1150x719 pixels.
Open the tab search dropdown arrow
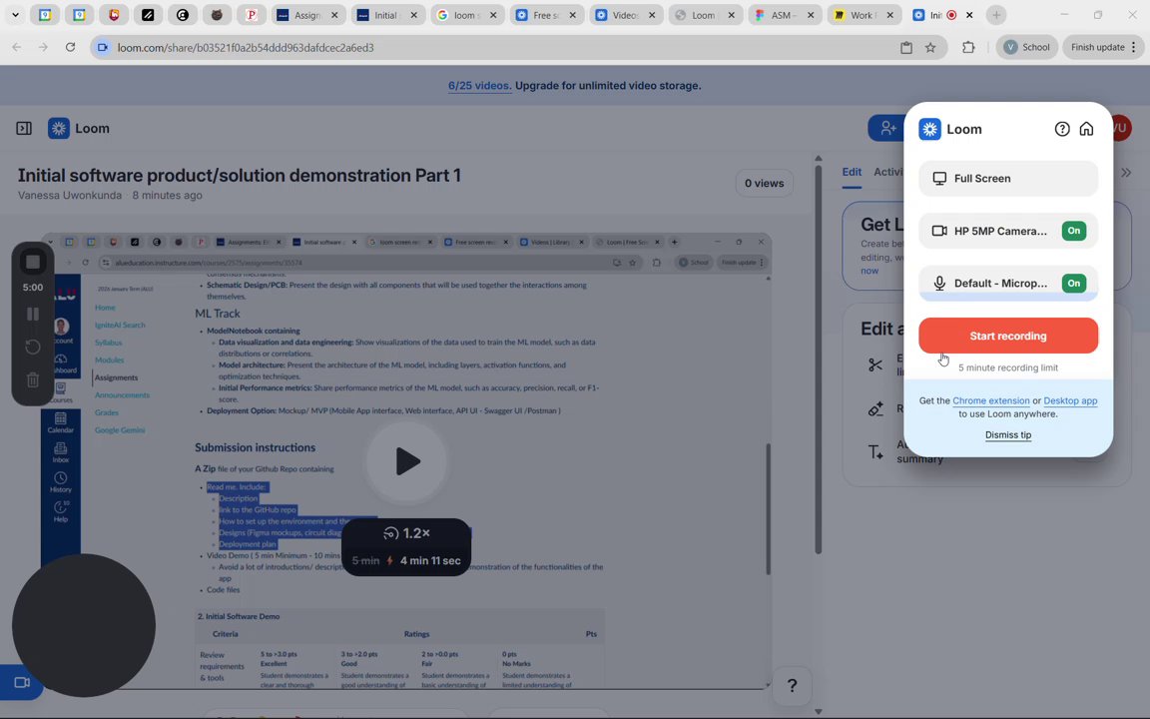point(15,15)
